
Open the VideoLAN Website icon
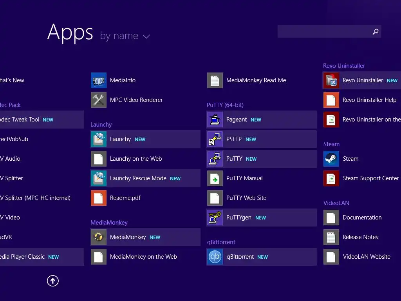click(331, 257)
